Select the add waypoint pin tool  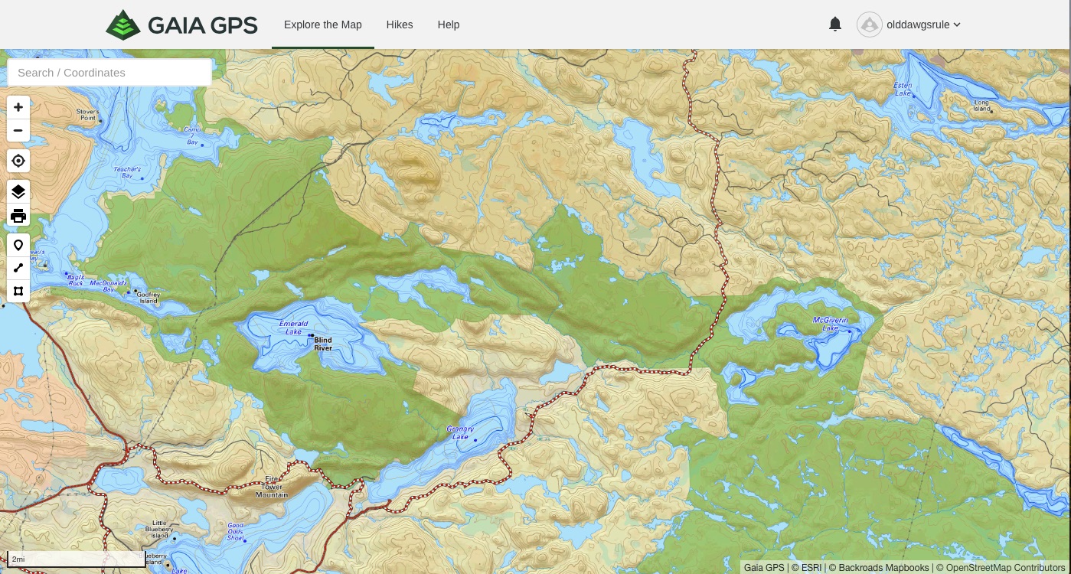click(18, 245)
